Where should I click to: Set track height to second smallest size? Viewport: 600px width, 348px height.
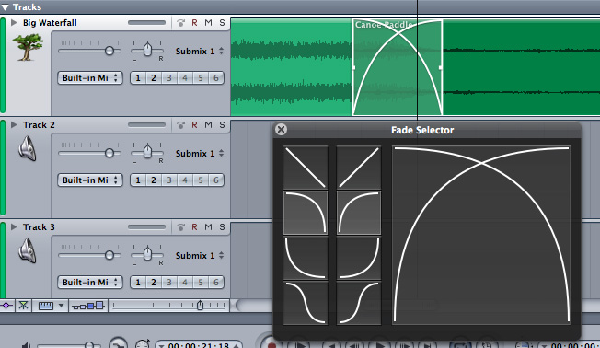(x=82, y=307)
